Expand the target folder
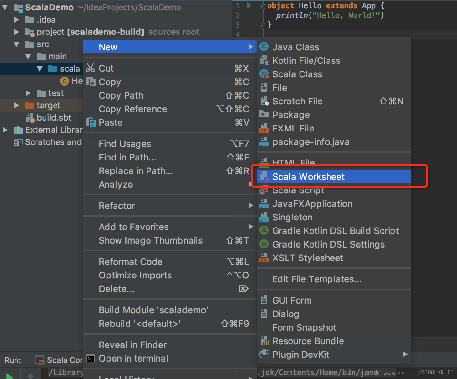The image size is (457, 379). click(x=16, y=105)
